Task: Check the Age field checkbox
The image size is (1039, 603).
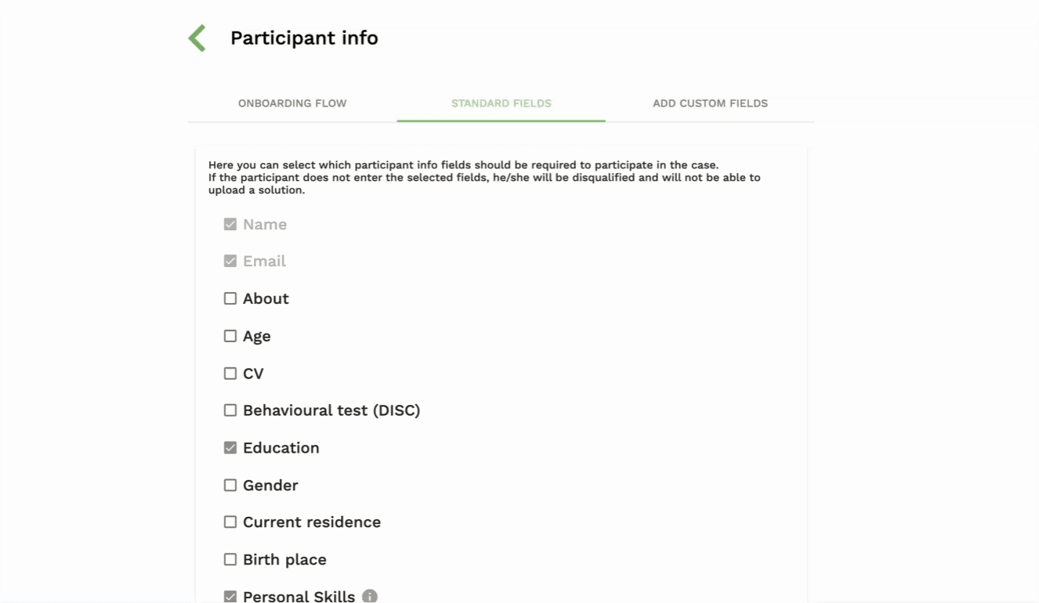Action: (x=230, y=336)
